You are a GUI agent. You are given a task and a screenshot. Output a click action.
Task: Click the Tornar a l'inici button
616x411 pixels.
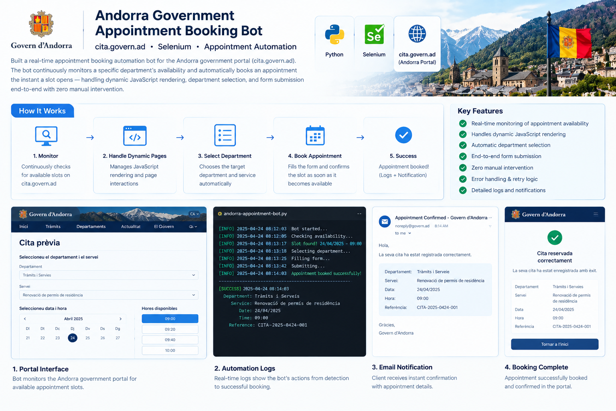(x=555, y=344)
